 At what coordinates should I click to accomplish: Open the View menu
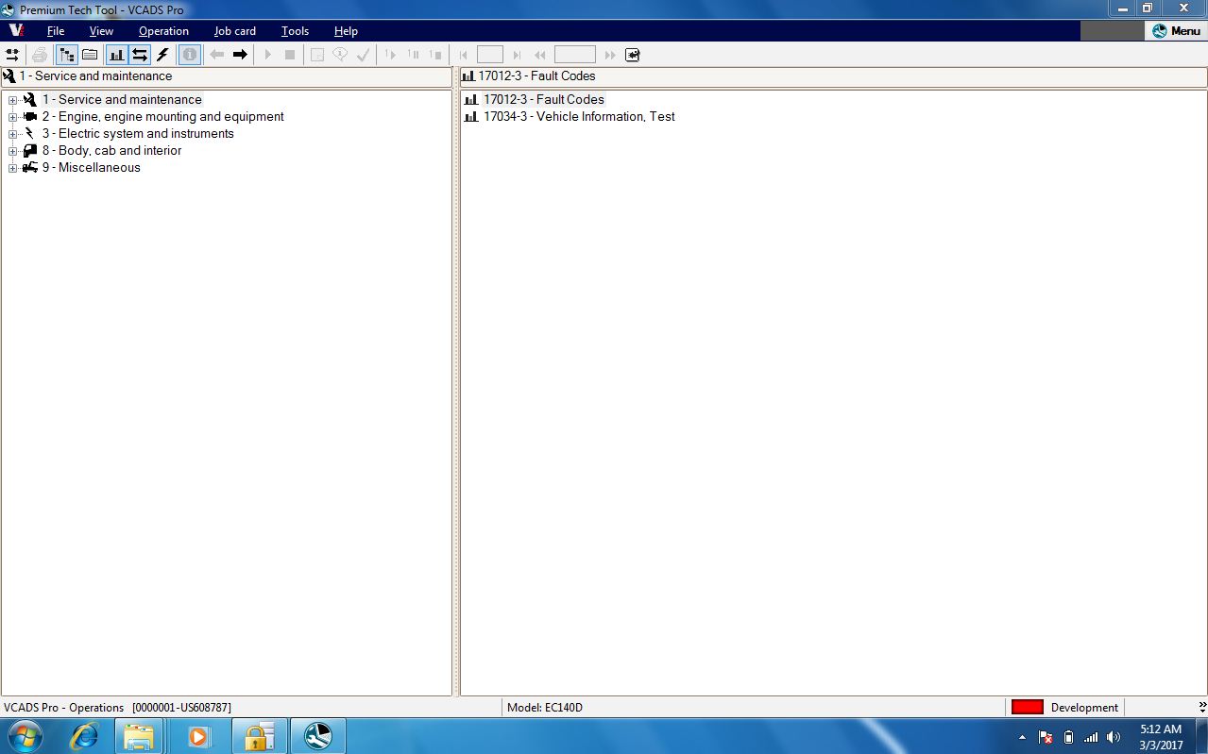tap(101, 31)
